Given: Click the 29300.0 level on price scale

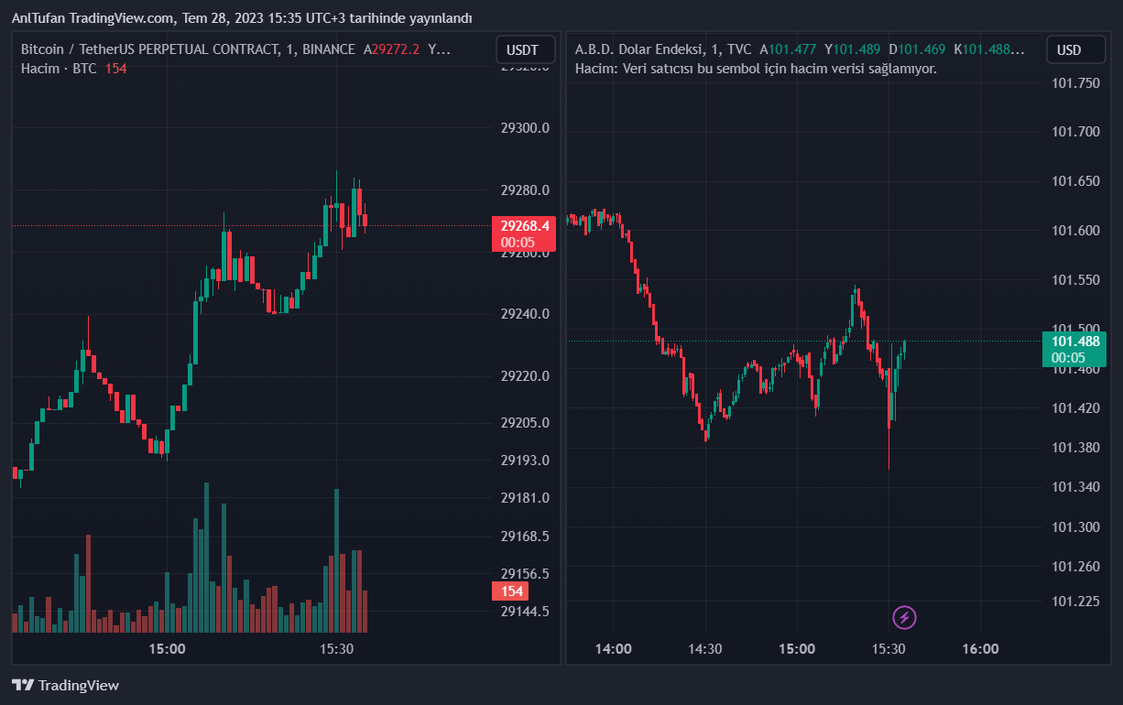Looking at the screenshot, I should 525,128.
